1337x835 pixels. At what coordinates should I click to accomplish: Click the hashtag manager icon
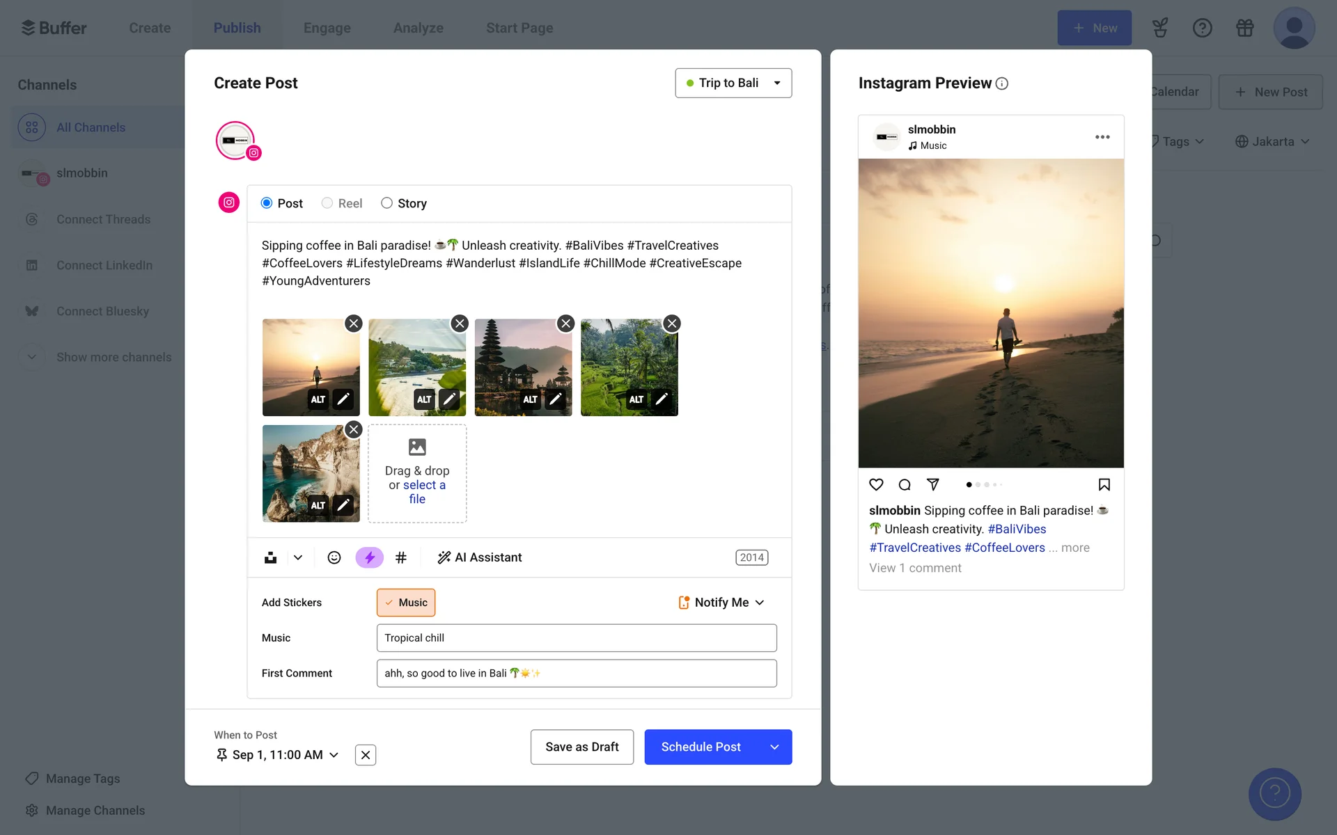pyautogui.click(x=401, y=557)
